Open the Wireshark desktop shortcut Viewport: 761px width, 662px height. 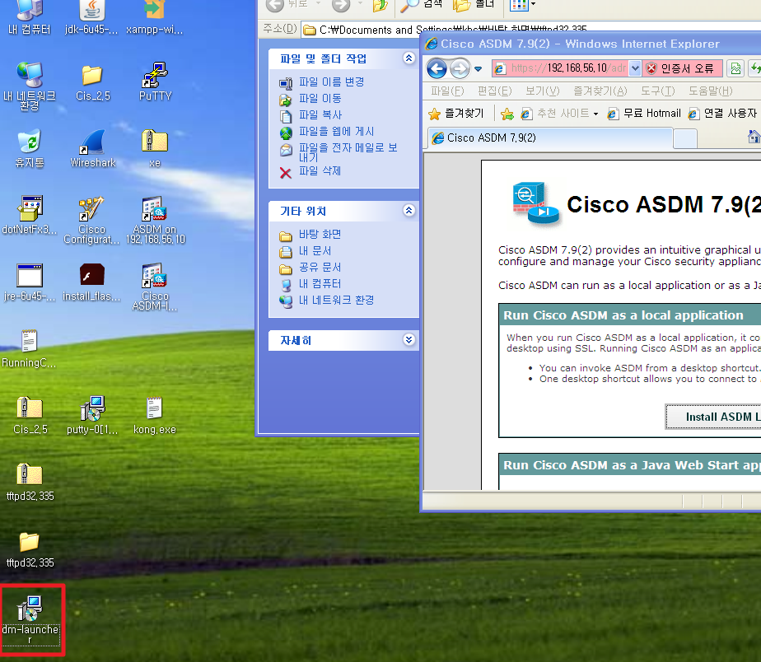point(93,148)
